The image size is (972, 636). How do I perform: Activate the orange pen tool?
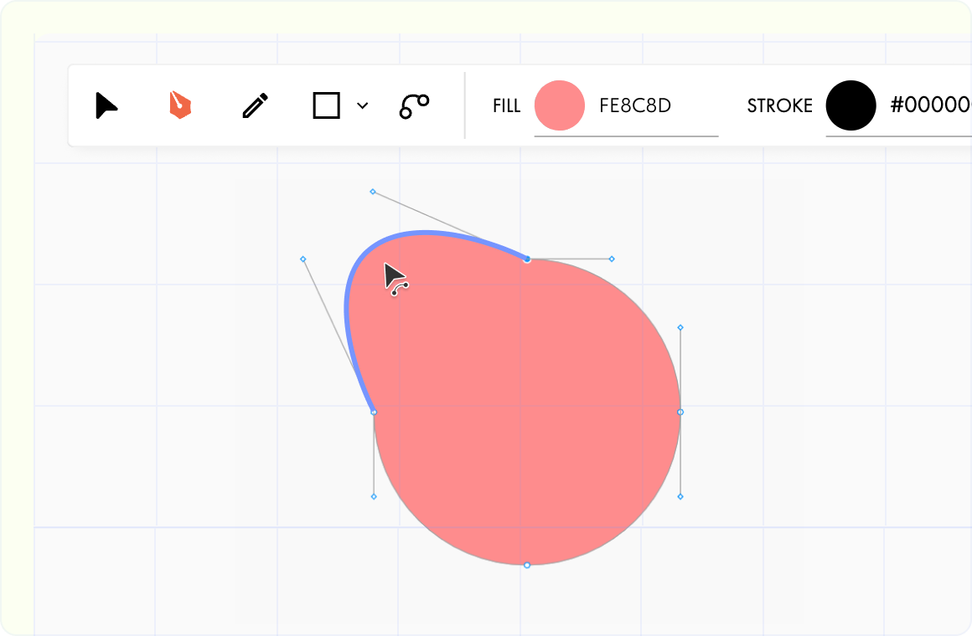pos(181,105)
